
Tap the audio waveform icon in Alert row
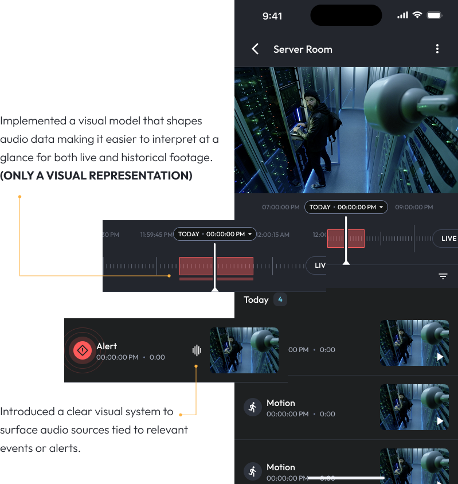click(197, 350)
